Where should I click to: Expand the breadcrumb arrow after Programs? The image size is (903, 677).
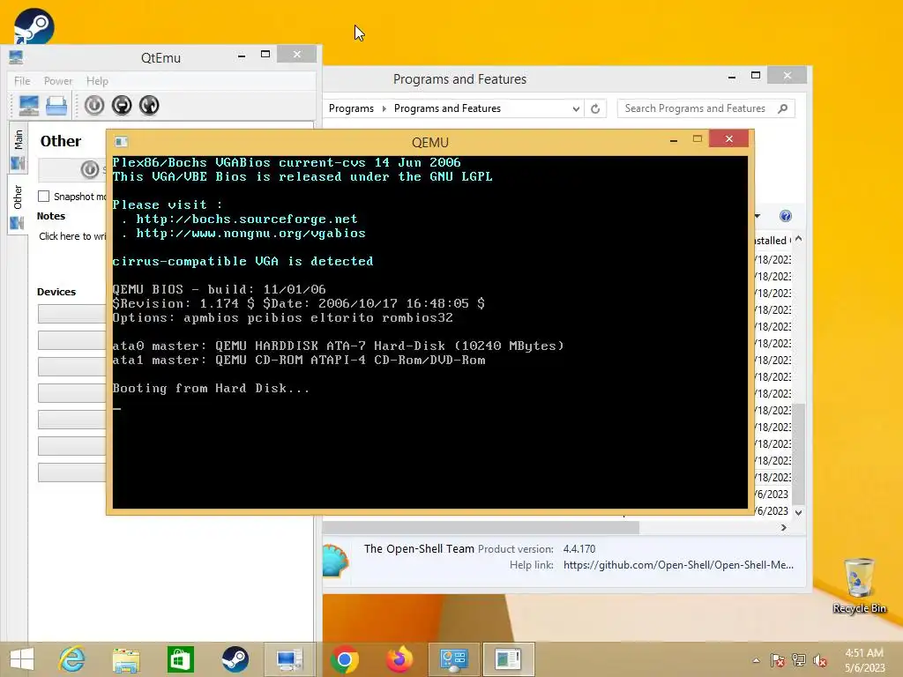pos(384,108)
